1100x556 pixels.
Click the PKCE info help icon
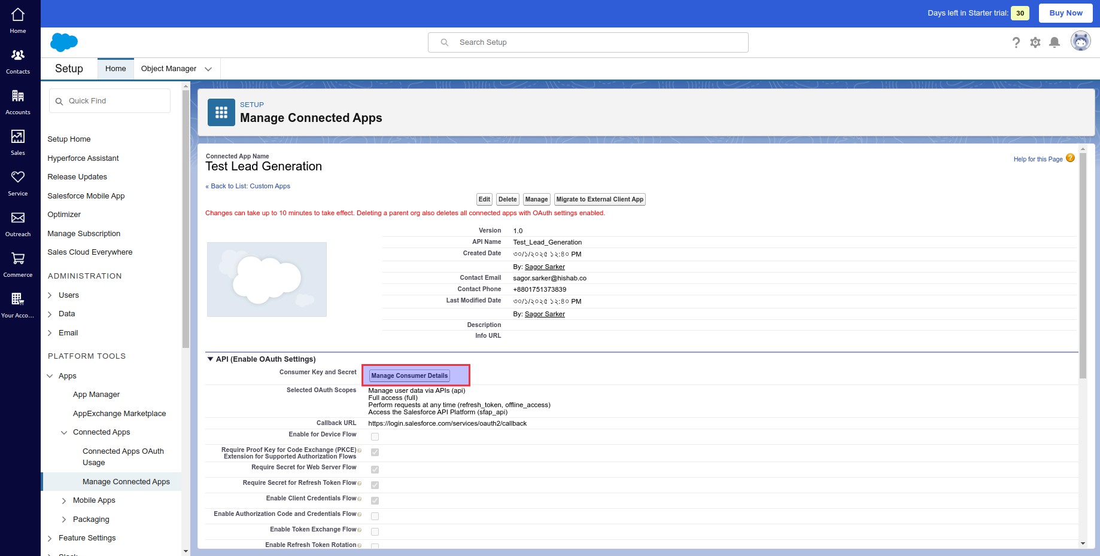pyautogui.click(x=359, y=450)
